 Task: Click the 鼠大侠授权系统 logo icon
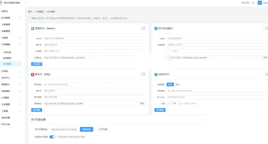click(x=1, y=3)
